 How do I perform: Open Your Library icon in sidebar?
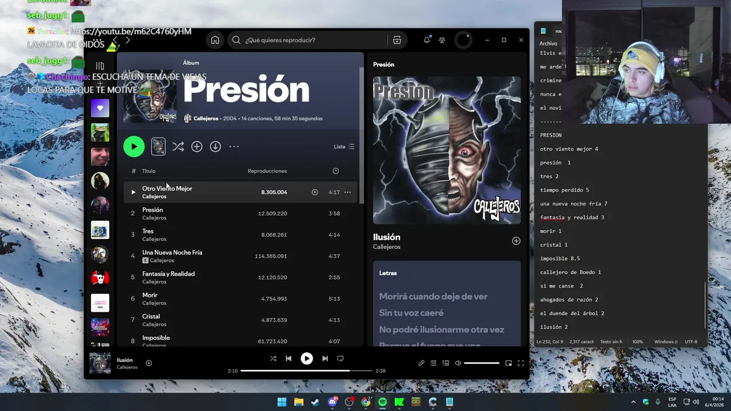[100, 66]
